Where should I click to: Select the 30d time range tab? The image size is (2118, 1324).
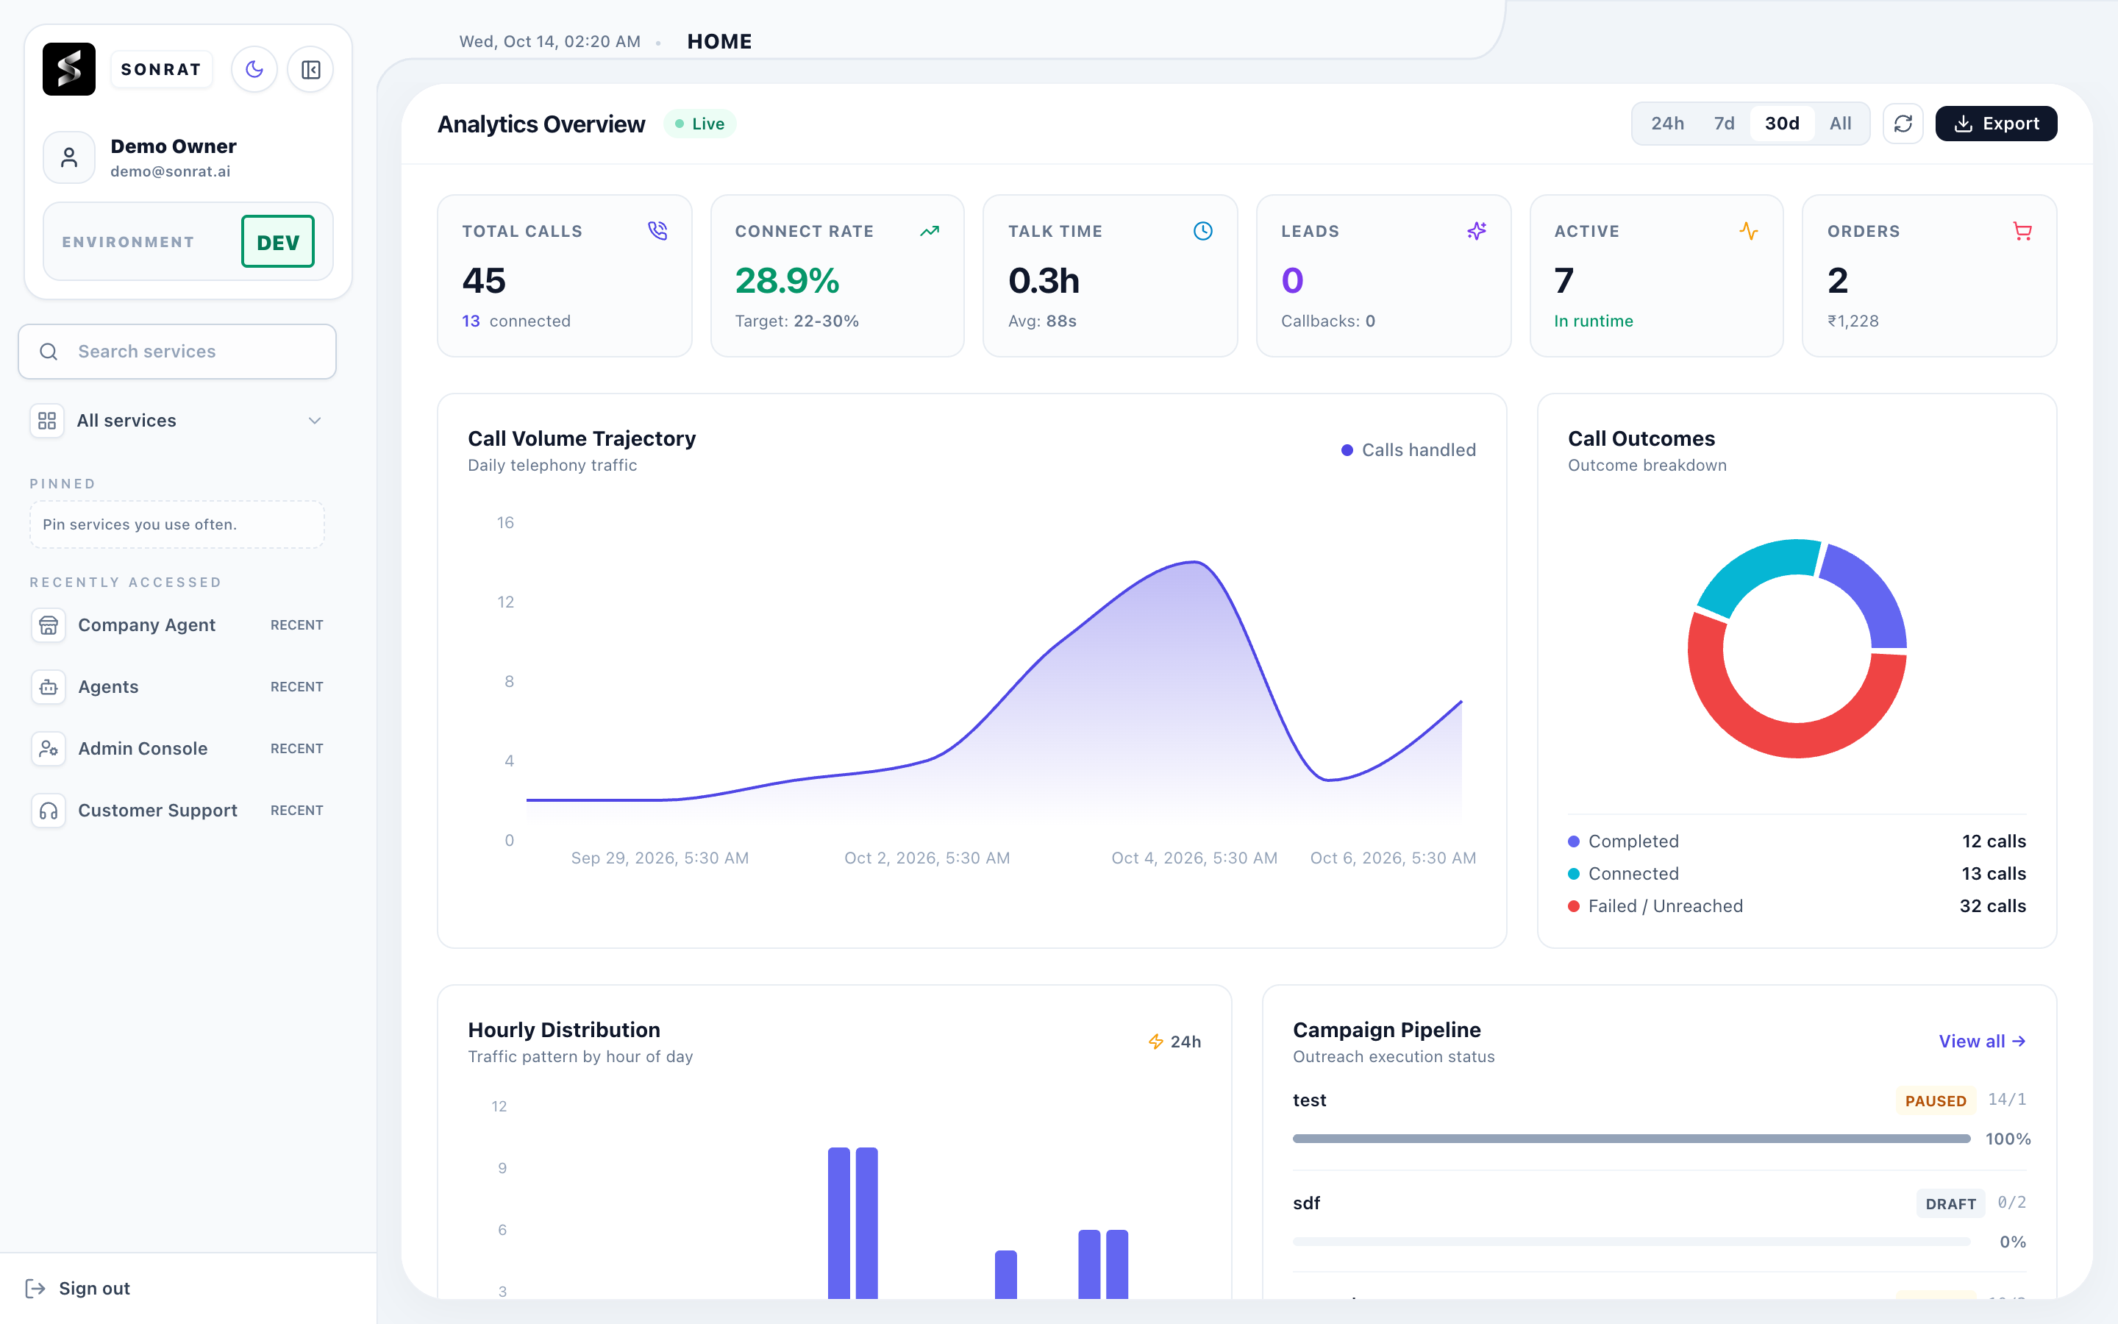[1782, 124]
